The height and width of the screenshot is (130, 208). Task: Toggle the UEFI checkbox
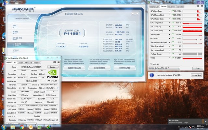(53, 81)
